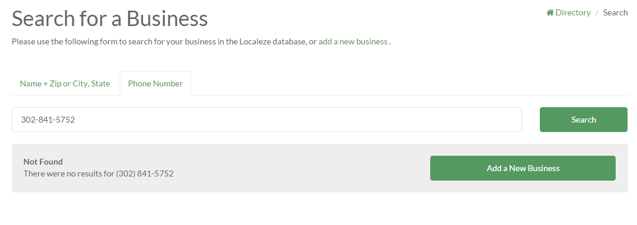Select the Search breadcrumb item
637x225 pixels.
(x=615, y=12)
